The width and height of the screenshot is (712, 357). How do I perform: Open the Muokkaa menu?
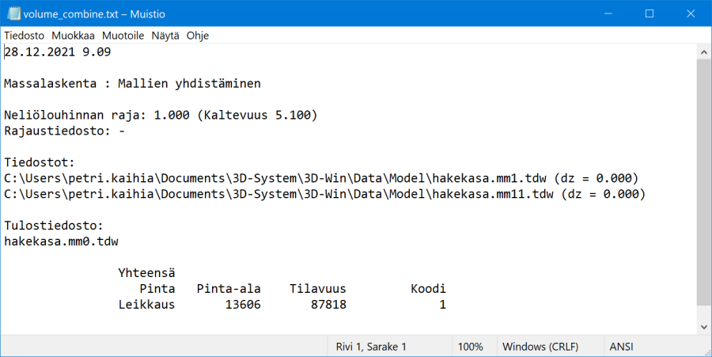coord(74,36)
